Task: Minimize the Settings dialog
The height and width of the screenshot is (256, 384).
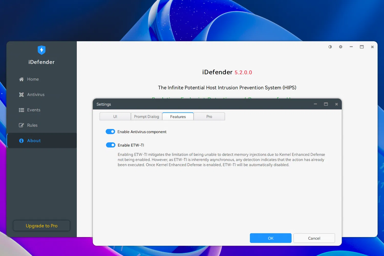Action: coord(315,104)
